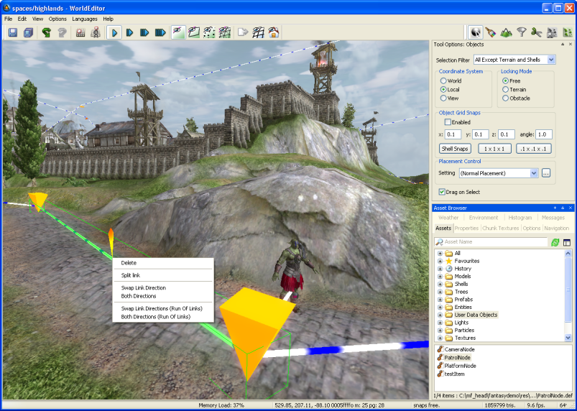This screenshot has height=411, width=577.
Task: Select the PatrolNode asset item
Action: tap(458, 358)
